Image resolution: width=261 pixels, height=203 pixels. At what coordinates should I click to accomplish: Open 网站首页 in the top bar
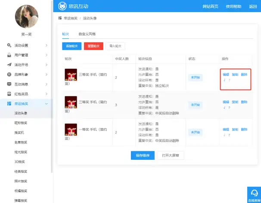pyautogui.click(x=211, y=6)
